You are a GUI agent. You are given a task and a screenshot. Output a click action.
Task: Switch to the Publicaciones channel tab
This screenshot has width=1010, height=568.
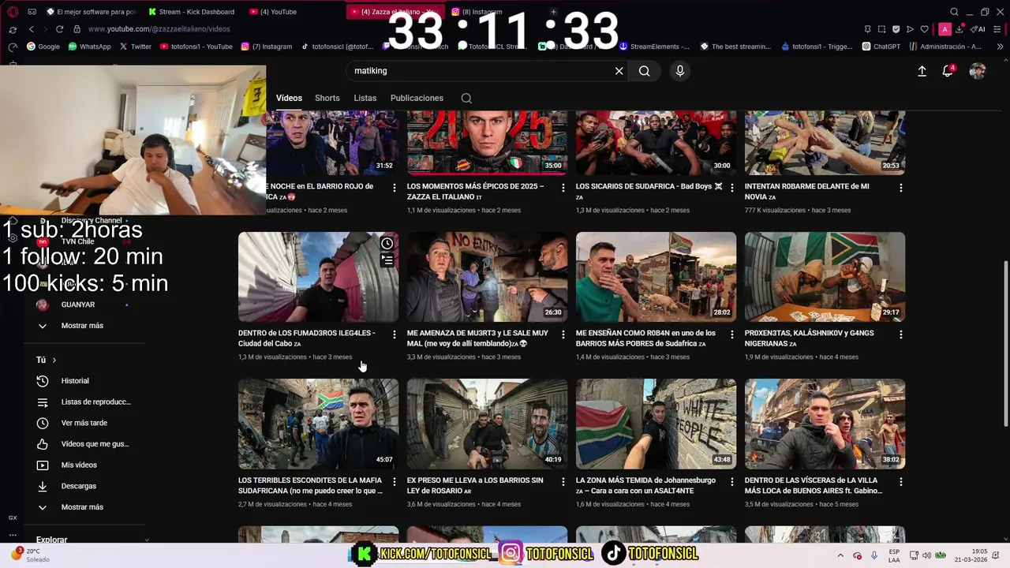(x=417, y=98)
